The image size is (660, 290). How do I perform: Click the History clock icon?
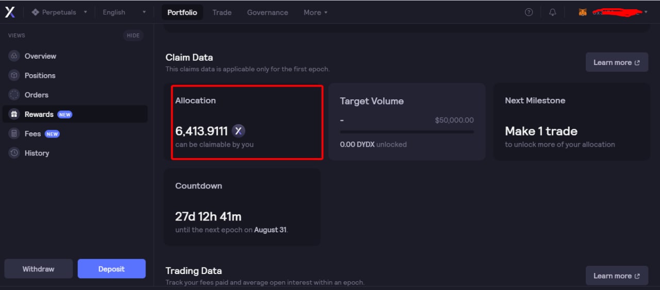tap(14, 153)
